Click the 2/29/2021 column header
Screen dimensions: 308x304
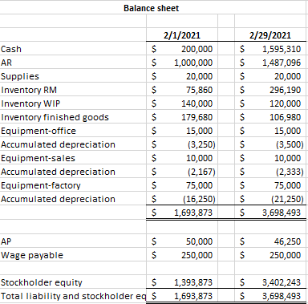(x=270, y=35)
